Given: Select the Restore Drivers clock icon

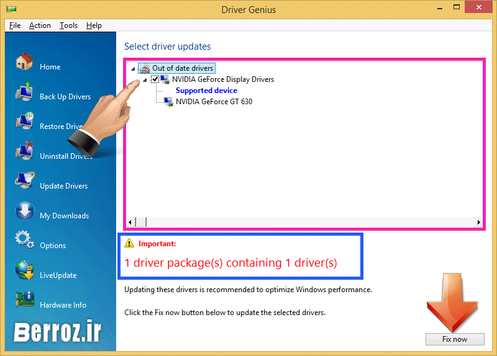Looking at the screenshot, I should (x=24, y=122).
